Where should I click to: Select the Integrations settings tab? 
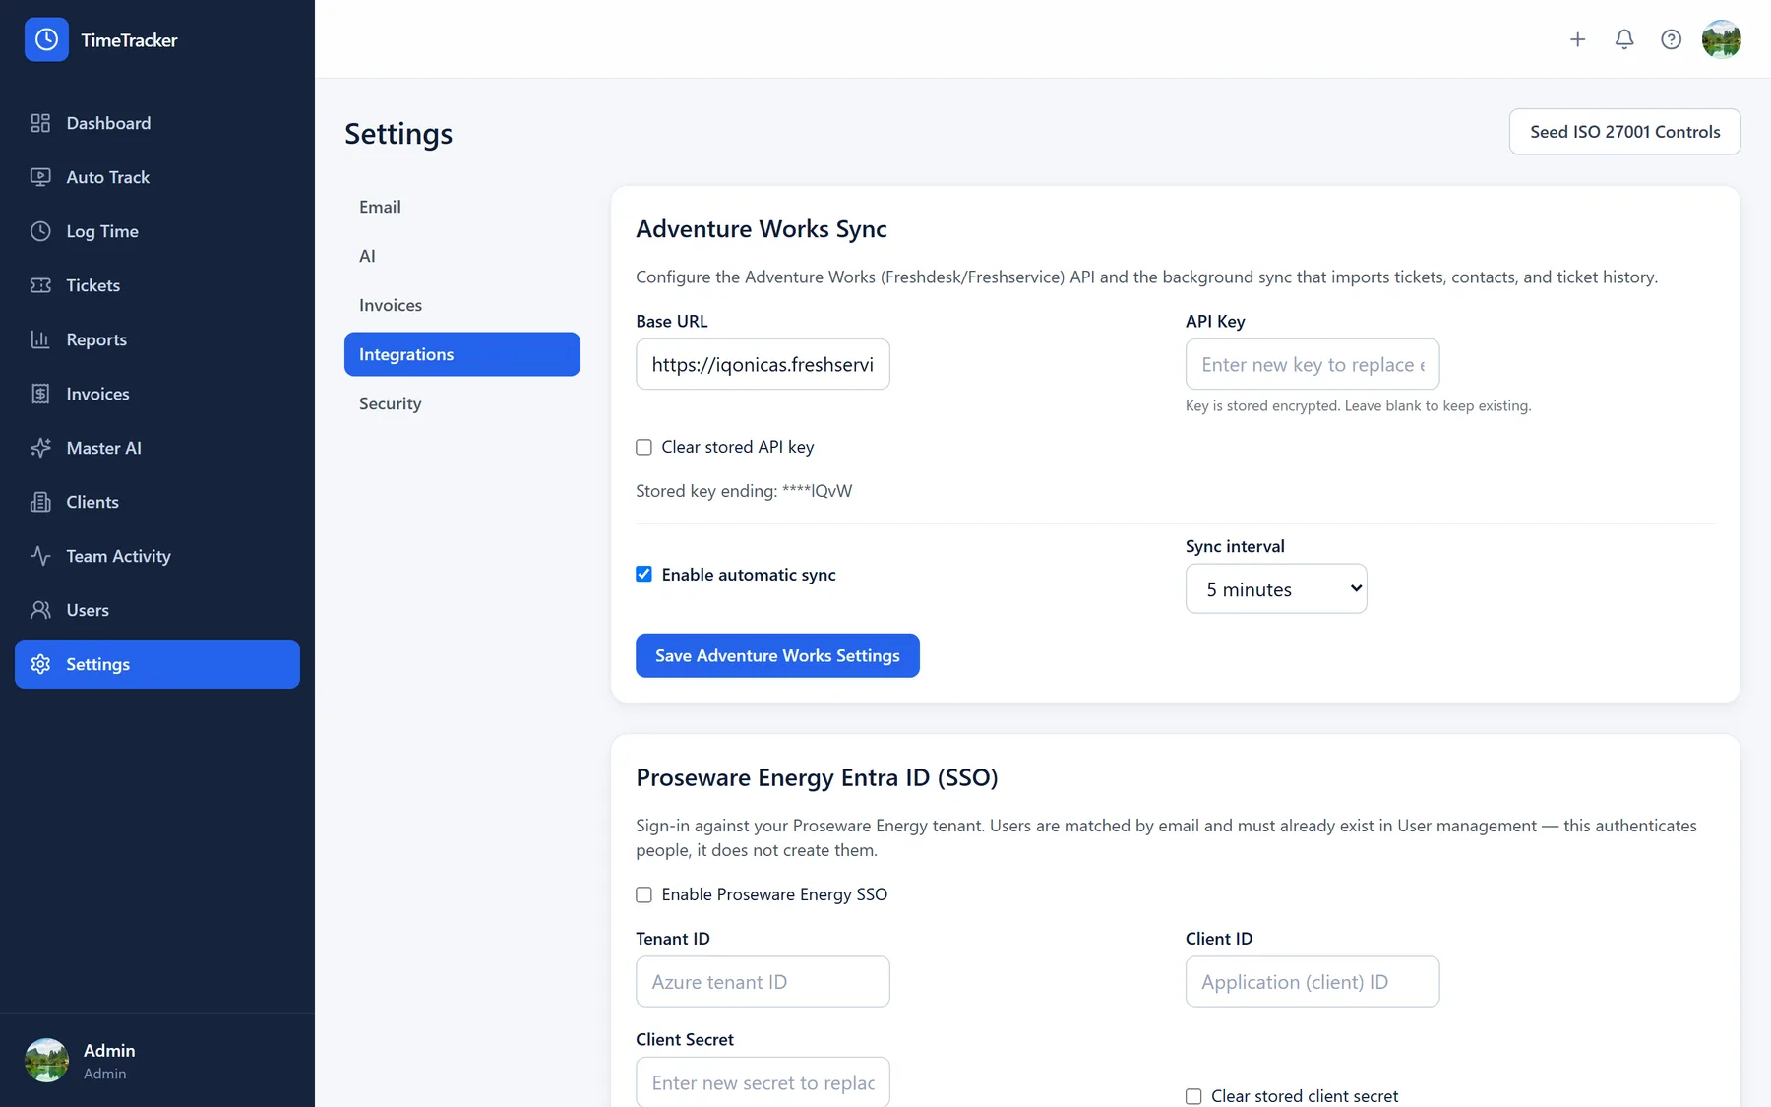[x=462, y=354]
